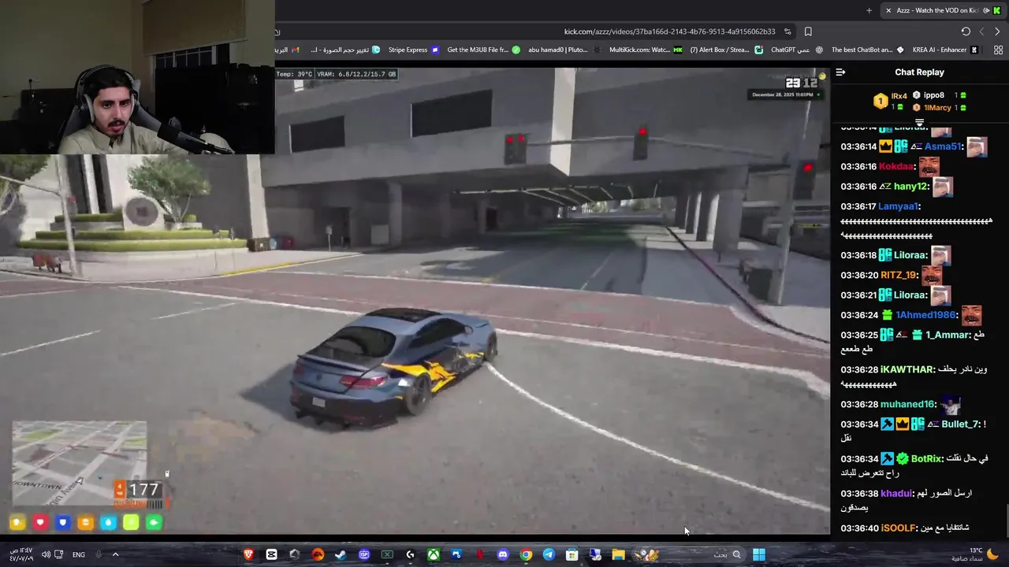This screenshot has width=1009, height=567.
Task: Click the taskbar search box
Action: [727, 554]
